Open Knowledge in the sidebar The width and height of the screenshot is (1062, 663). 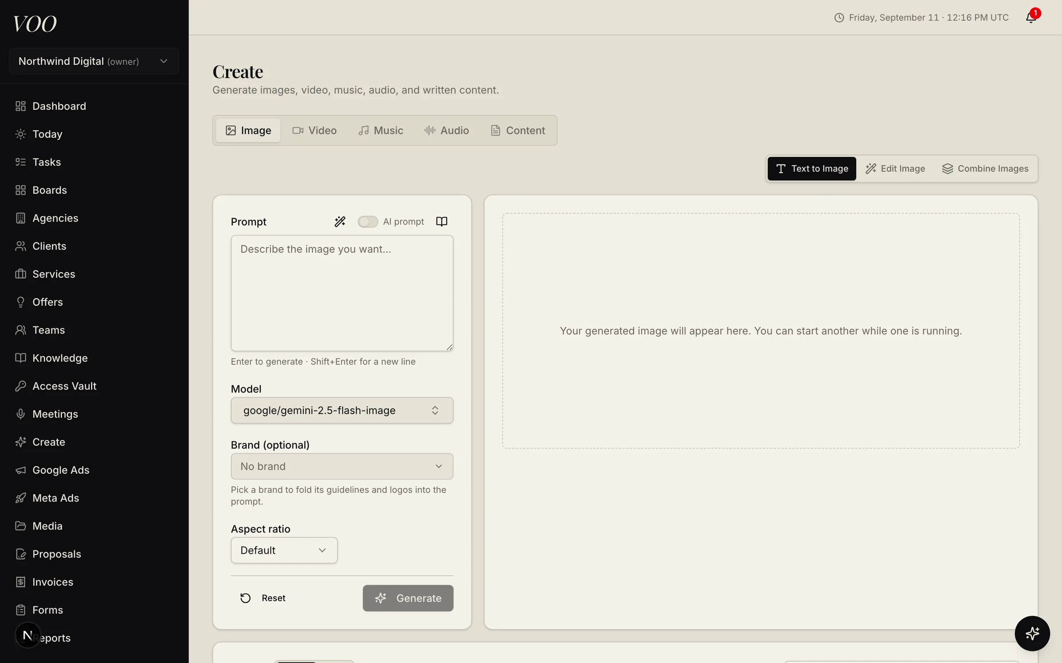(x=94, y=358)
